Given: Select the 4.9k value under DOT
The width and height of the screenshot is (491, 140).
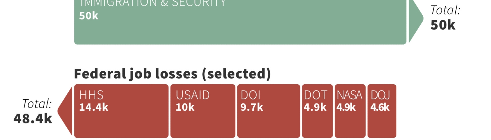Looking at the screenshot, I should [315, 107].
